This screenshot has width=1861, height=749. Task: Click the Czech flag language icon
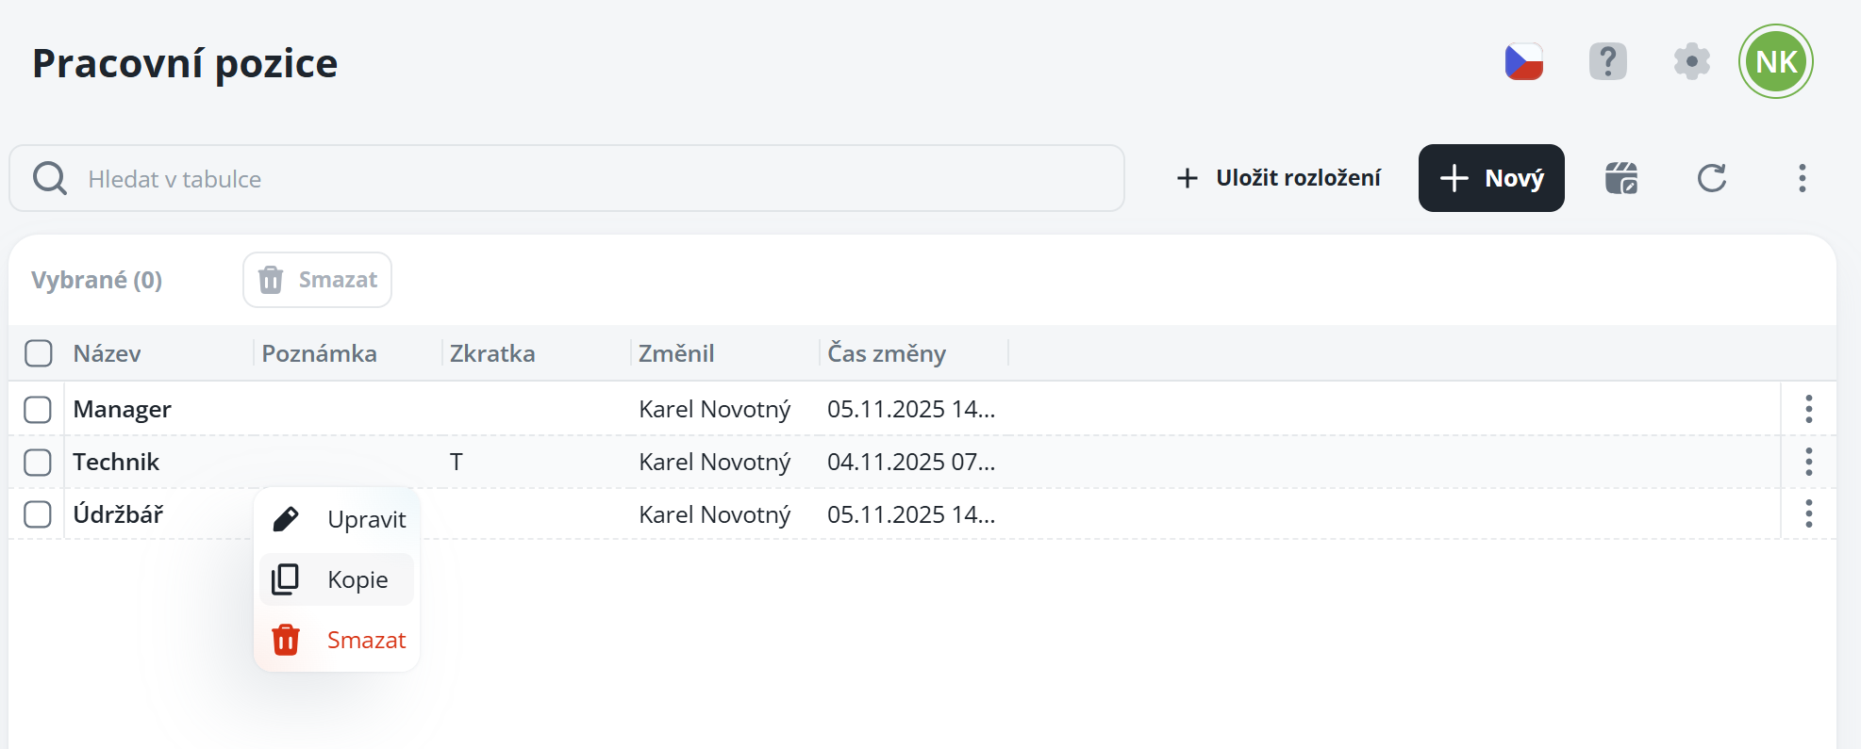pos(1523,62)
